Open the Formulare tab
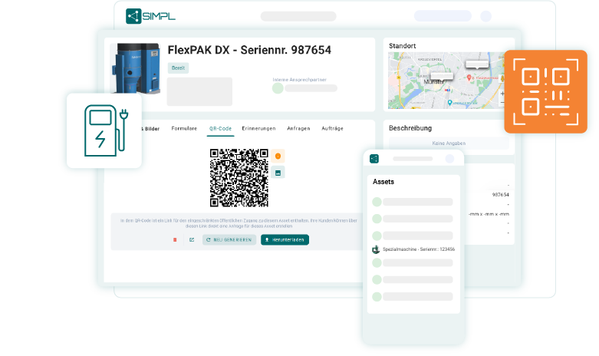Image resolution: width=599 pixels, height=356 pixels. 184,128
